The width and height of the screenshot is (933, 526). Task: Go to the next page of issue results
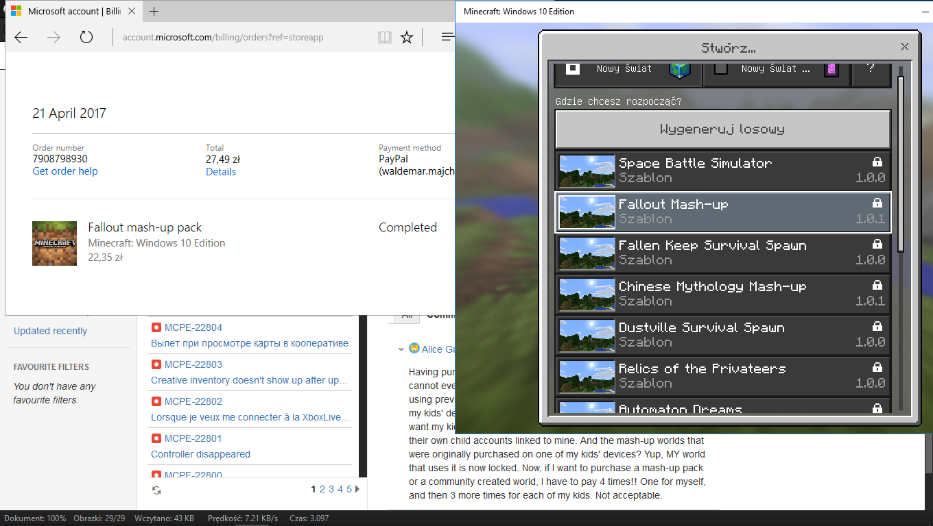(x=357, y=489)
